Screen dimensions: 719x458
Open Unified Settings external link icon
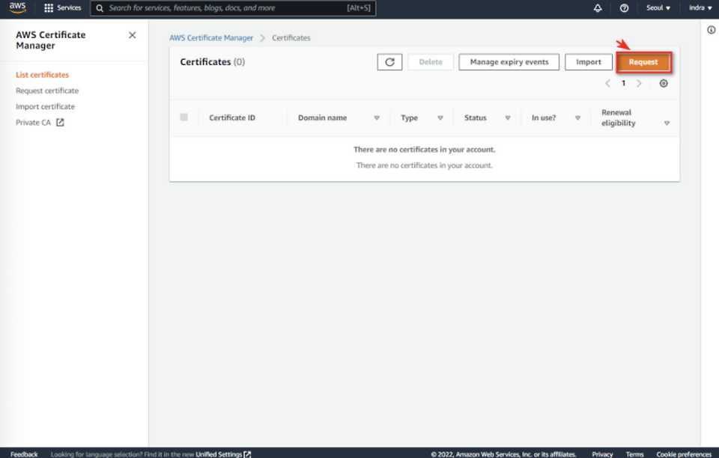pyautogui.click(x=248, y=454)
